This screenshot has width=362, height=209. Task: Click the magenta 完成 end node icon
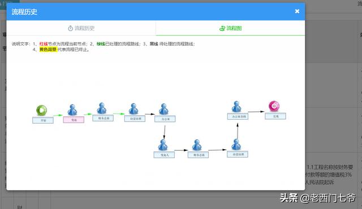pos(274,106)
